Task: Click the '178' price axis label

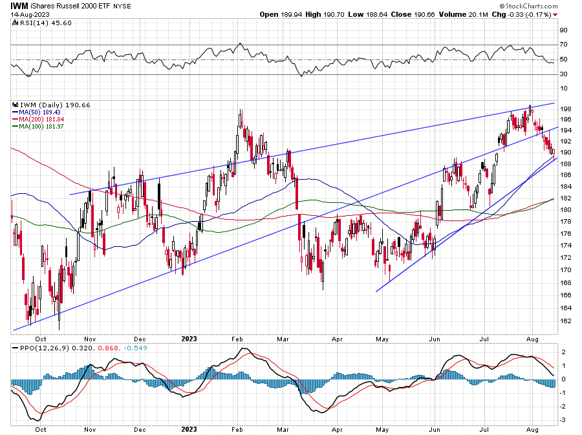Action: click(566, 222)
